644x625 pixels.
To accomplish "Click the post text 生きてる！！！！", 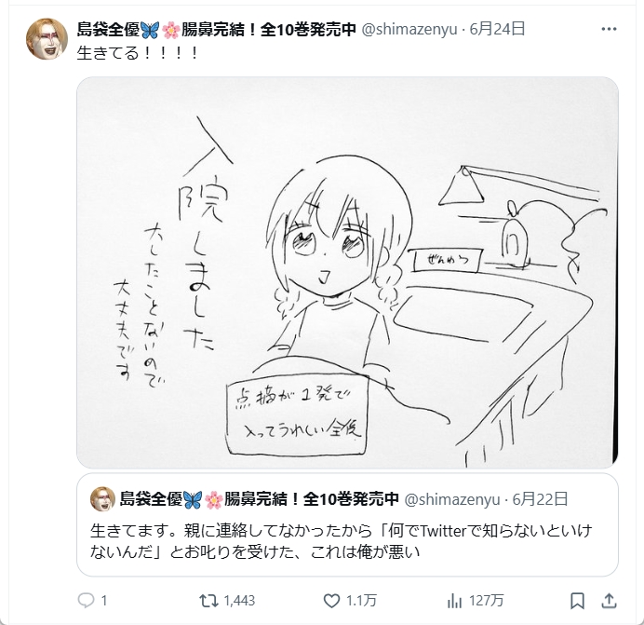I will 138,53.
